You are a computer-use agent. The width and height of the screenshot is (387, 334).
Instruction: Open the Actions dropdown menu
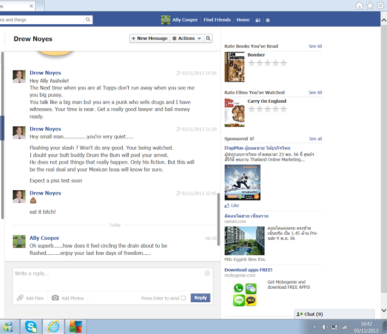pyautogui.click(x=187, y=38)
